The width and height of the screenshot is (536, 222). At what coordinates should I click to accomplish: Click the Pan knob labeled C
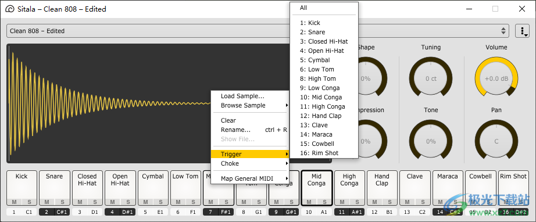[496, 141]
